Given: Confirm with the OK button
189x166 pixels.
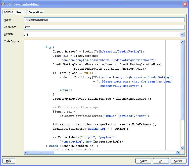Looking at the screenshot, I should click(161, 161).
